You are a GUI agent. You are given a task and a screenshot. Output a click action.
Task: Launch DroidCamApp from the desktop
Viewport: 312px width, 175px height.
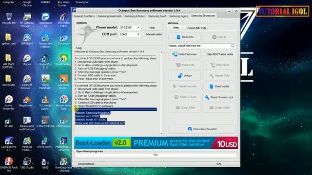(x=63, y=60)
